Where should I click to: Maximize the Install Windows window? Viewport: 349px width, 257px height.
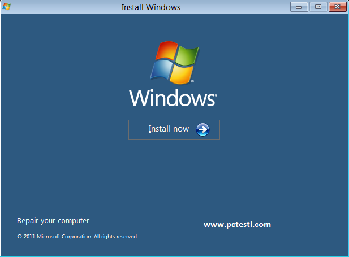point(318,7)
